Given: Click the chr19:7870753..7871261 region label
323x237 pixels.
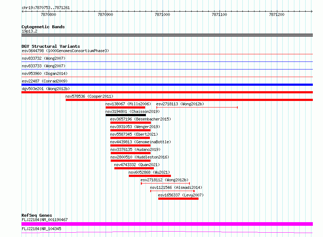Looking at the screenshot, I should coord(46,8).
